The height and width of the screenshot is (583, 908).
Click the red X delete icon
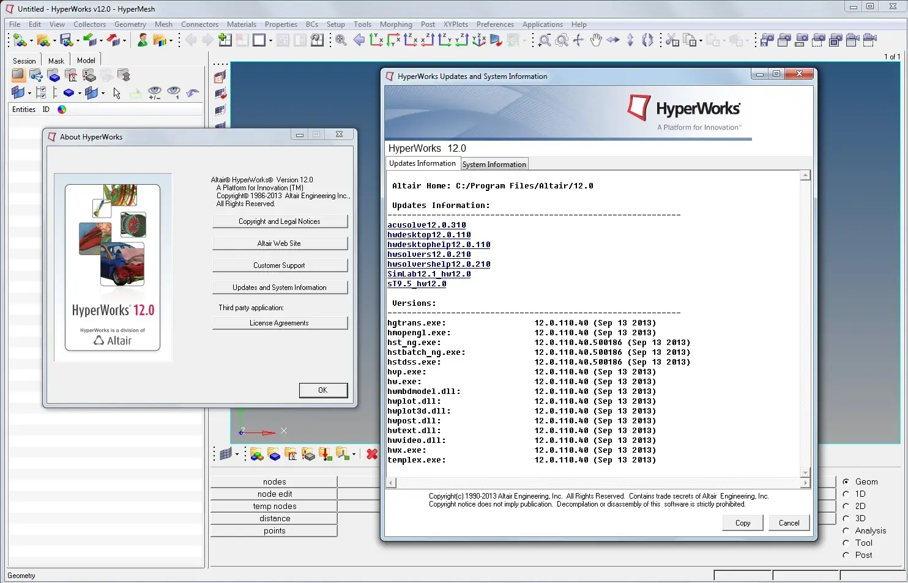tap(372, 454)
